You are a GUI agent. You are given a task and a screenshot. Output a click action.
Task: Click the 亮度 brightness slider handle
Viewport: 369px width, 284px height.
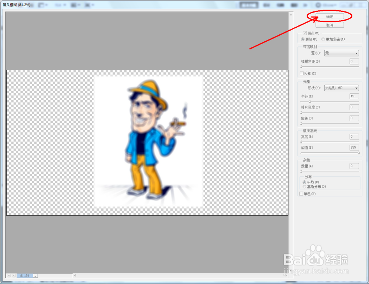(x=301, y=142)
